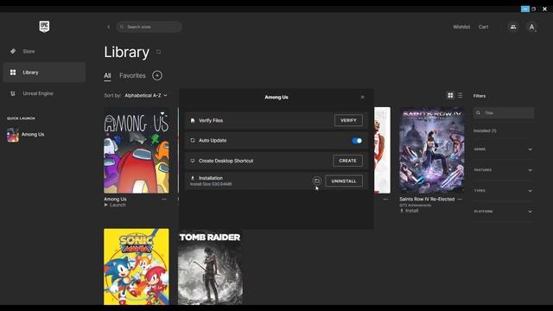
Task: Open the friends list icon
Action: click(513, 27)
